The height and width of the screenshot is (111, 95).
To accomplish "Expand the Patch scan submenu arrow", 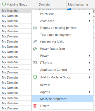I will [x=90, y=14].
